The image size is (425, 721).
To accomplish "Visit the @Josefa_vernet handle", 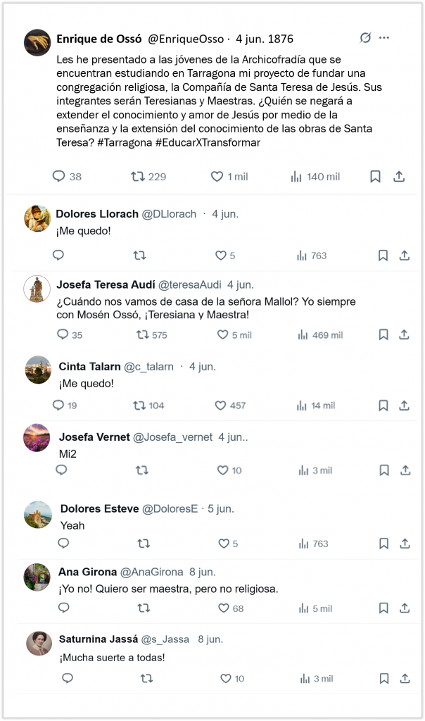I will click(x=173, y=437).
